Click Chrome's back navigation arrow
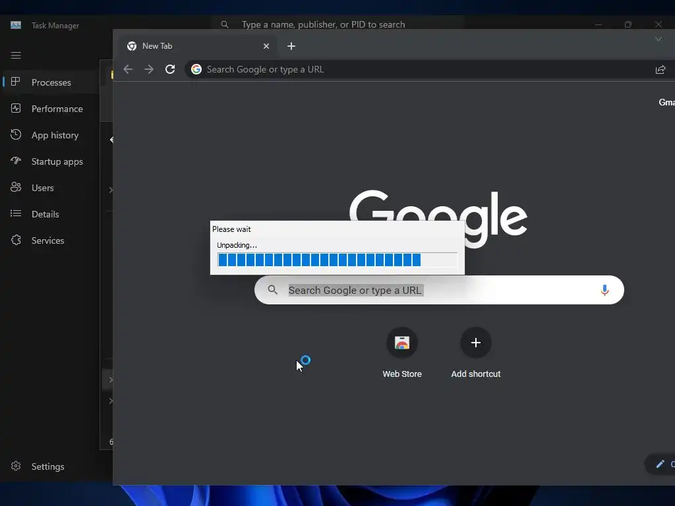The image size is (675, 506). (x=128, y=69)
